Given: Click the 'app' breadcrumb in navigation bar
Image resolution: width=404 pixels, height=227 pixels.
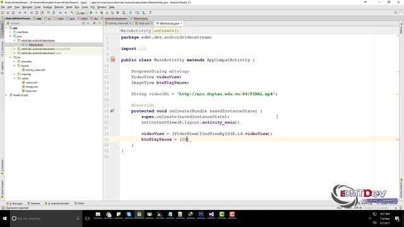Looking at the screenshot, I should click(x=38, y=18).
